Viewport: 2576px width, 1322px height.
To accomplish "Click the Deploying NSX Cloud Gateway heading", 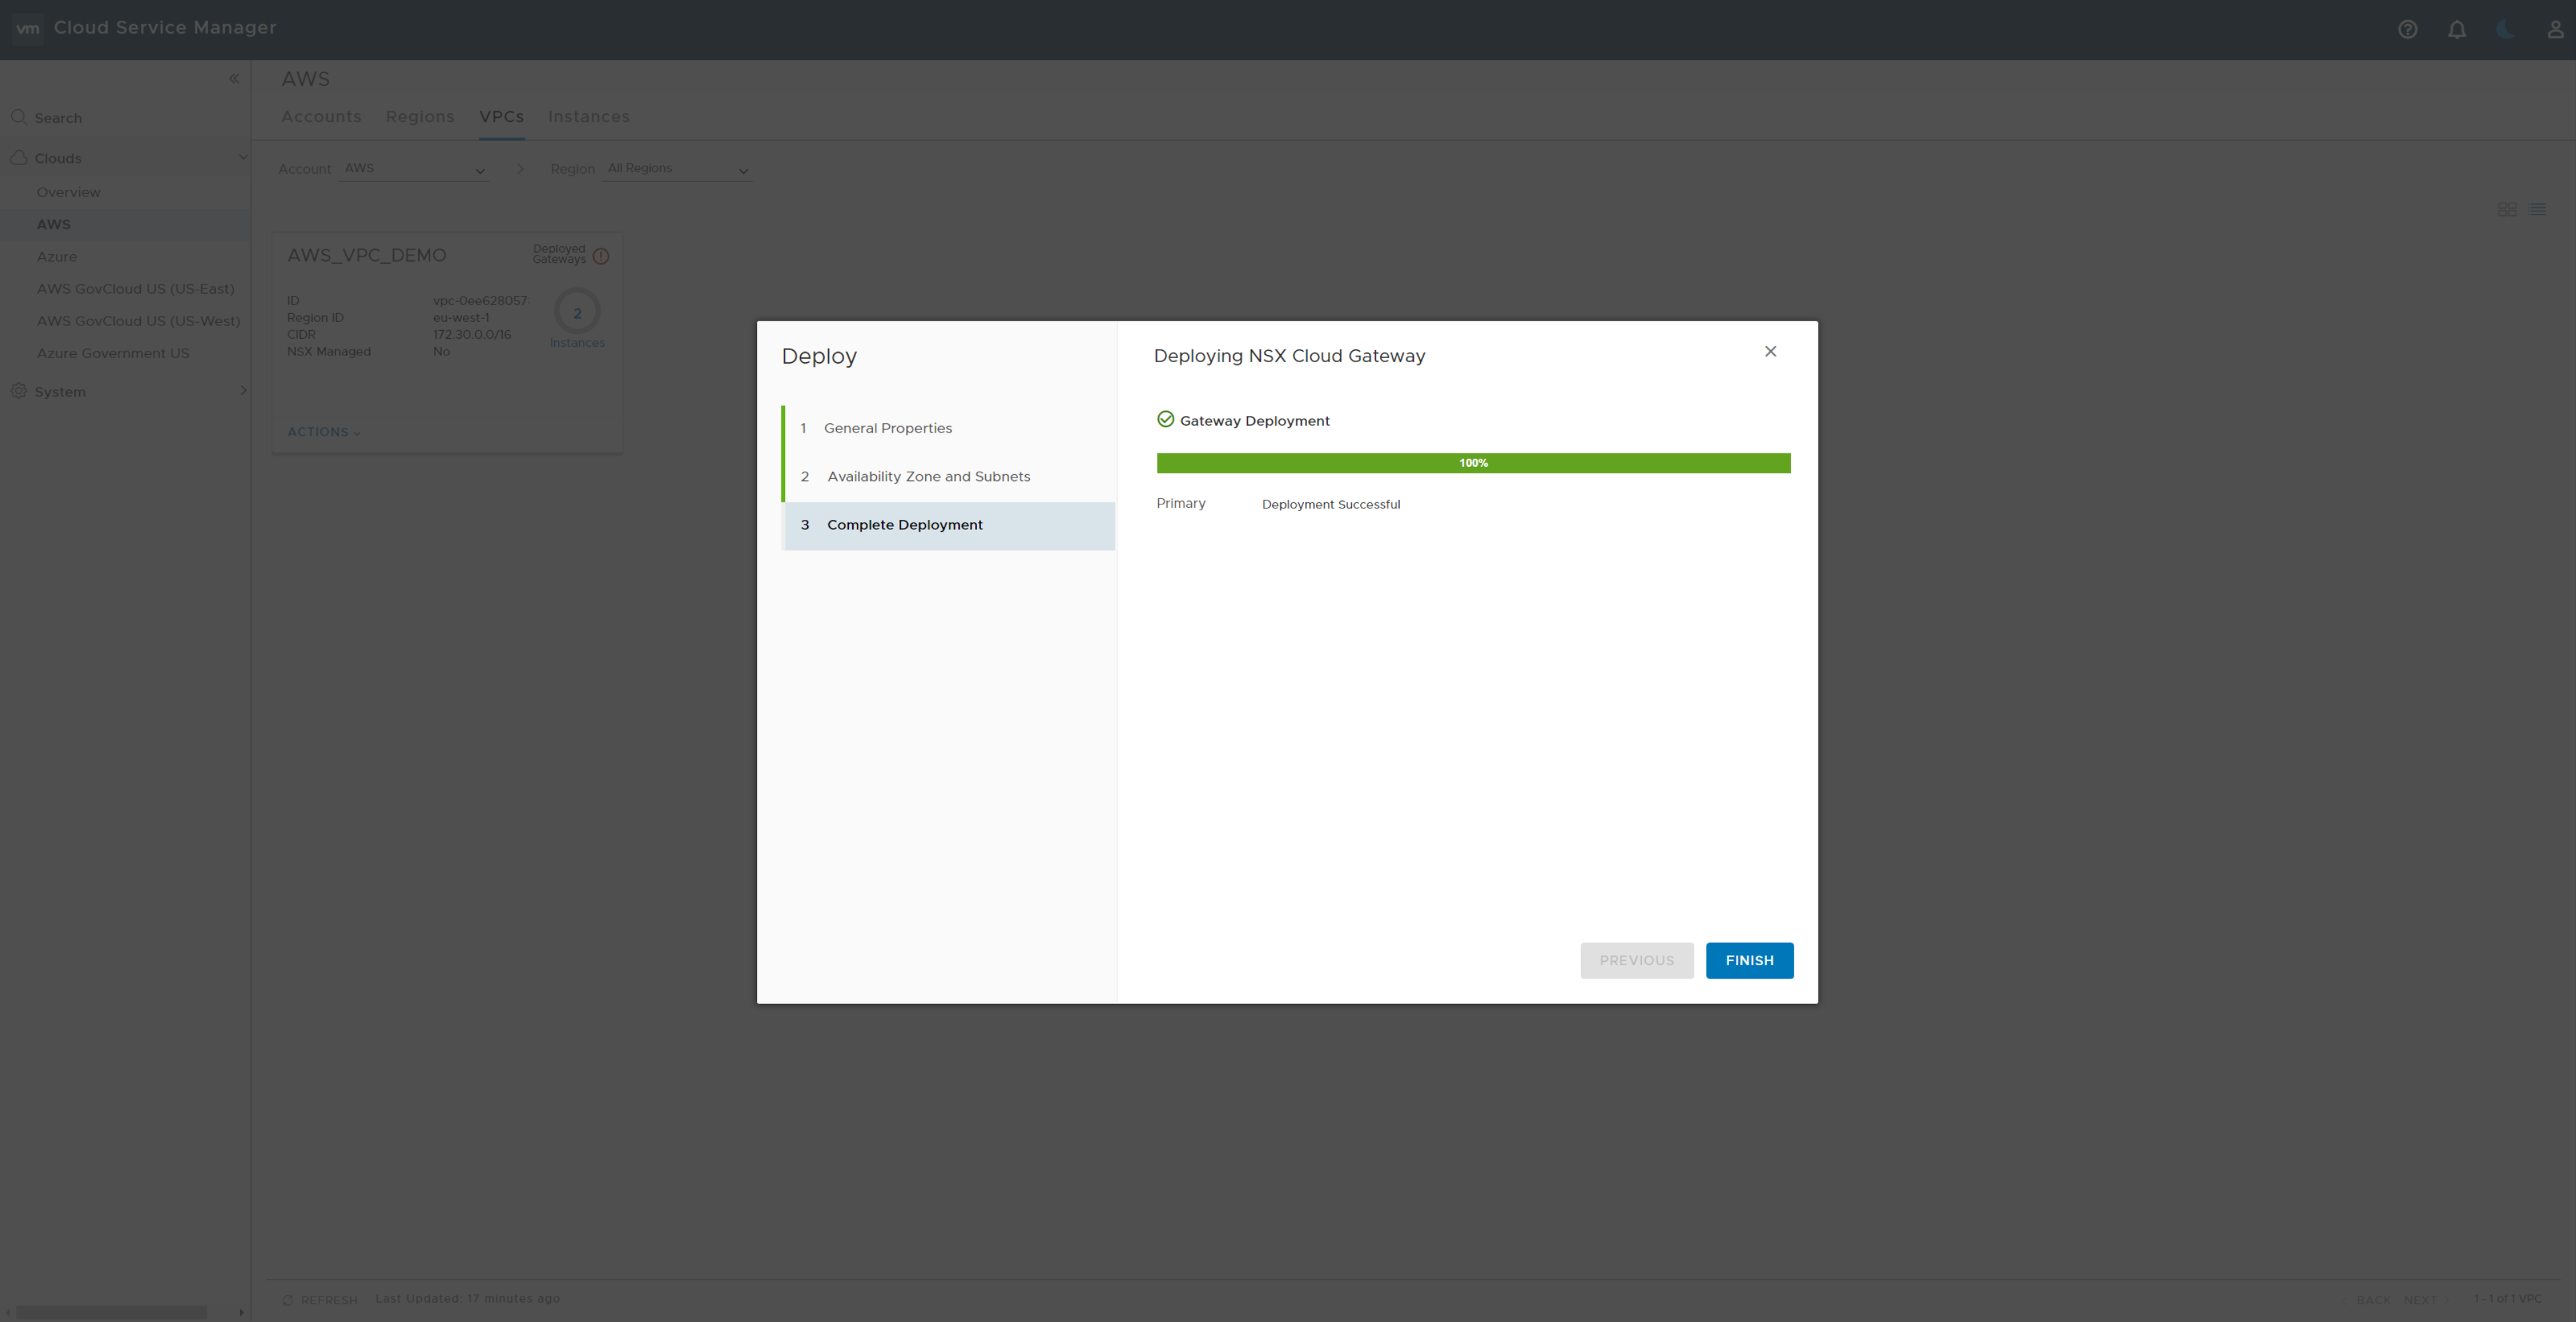I will pos(1290,357).
